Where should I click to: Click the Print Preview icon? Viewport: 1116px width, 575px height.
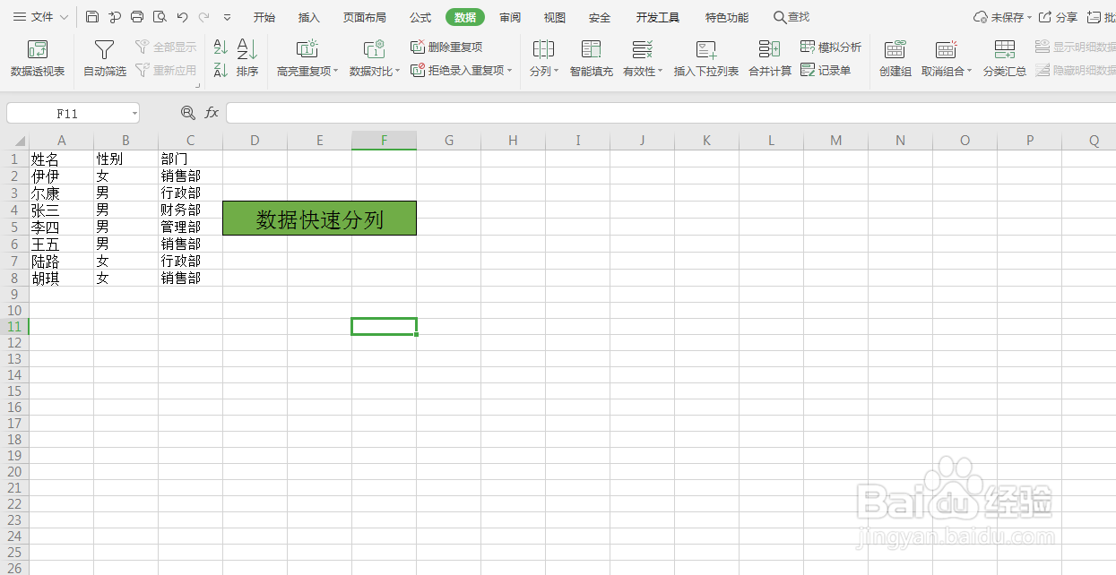coord(160,17)
